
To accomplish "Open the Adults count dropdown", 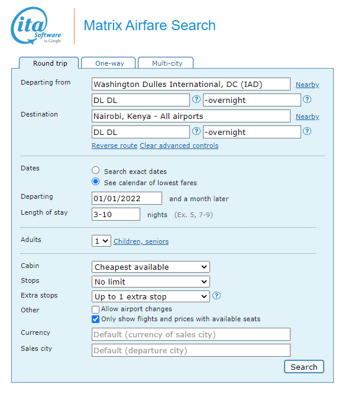I will click(x=101, y=241).
